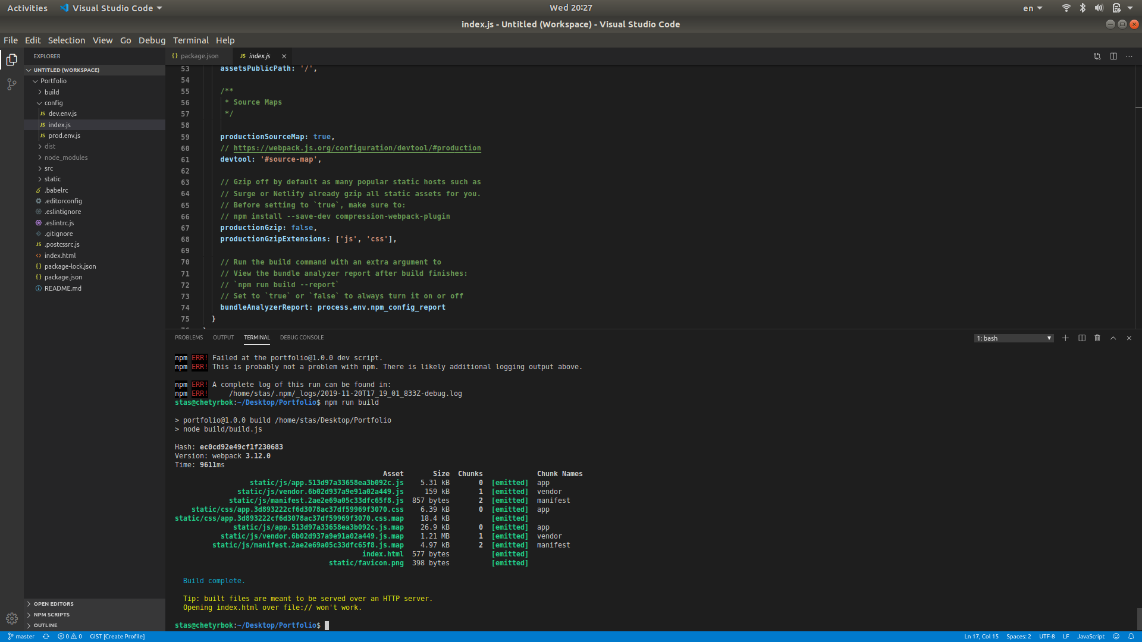The image size is (1142, 642).
Task: Open the Wi-Fi system indicator
Action: click(1066, 8)
